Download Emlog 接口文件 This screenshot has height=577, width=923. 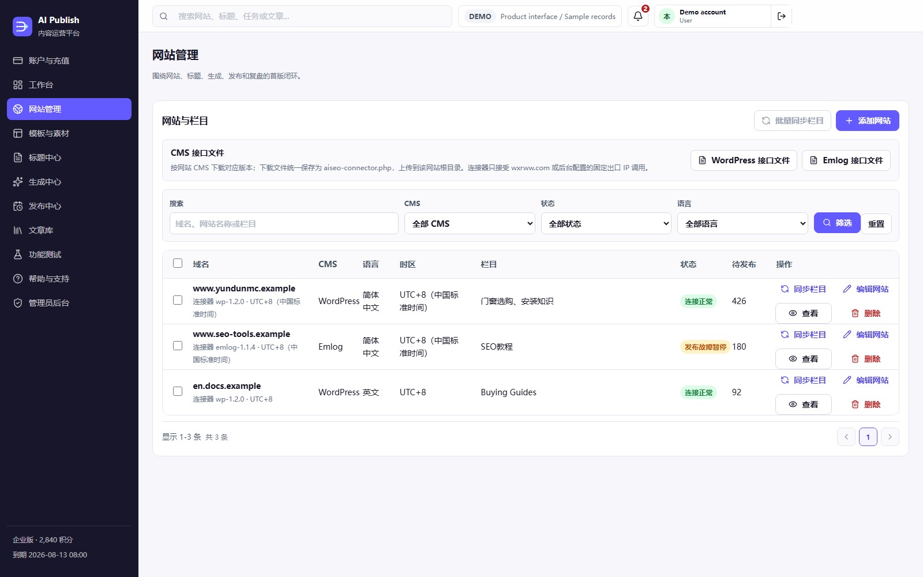tap(846, 160)
